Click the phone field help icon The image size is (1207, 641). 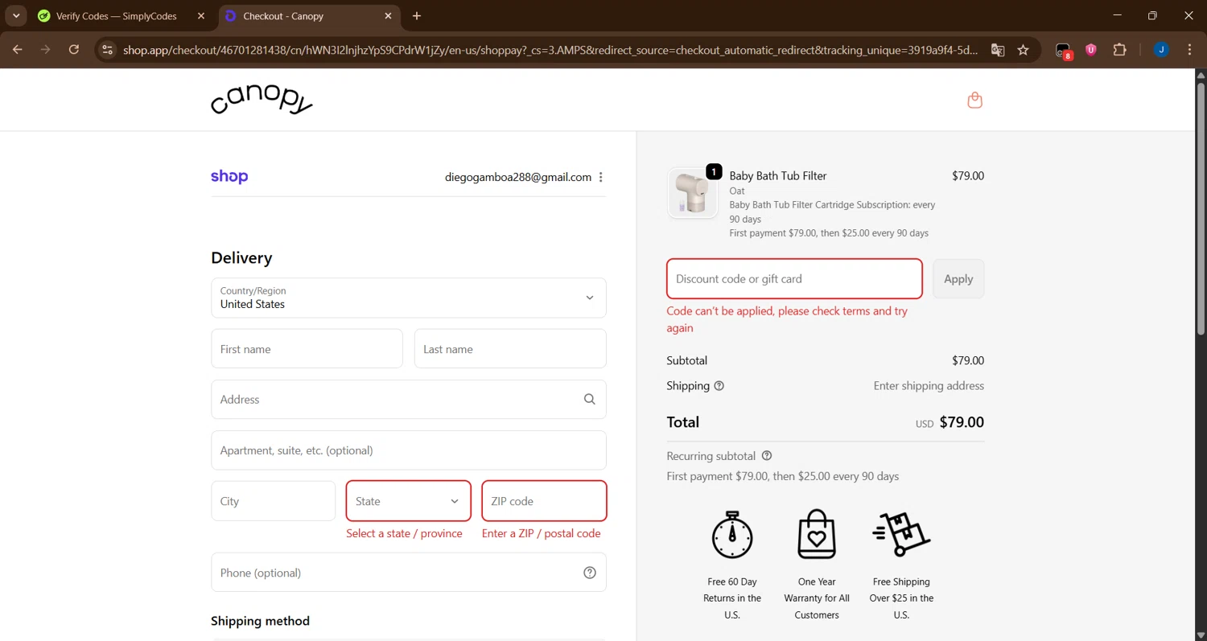click(590, 573)
